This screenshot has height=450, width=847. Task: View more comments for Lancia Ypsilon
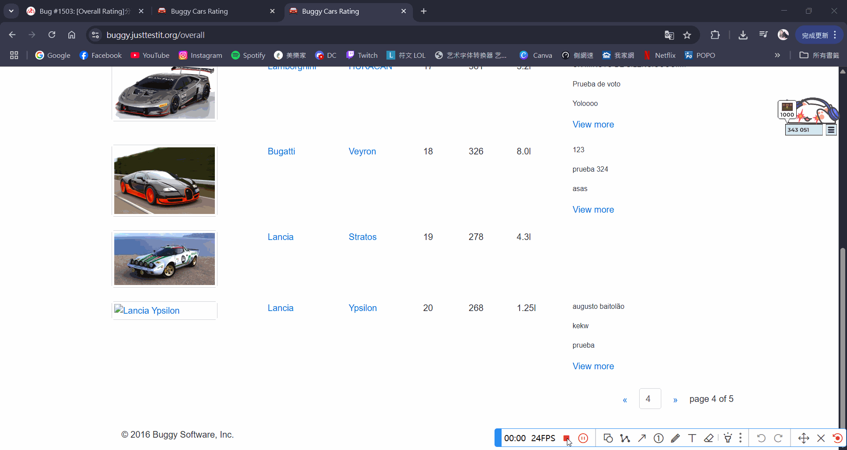[x=593, y=366]
